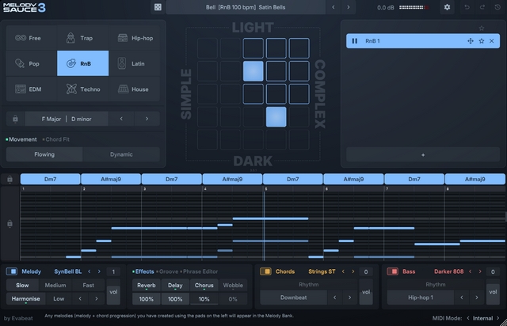The width and height of the screenshot is (507, 326).
Task: Switch to the Groove tab
Action: [169, 271]
